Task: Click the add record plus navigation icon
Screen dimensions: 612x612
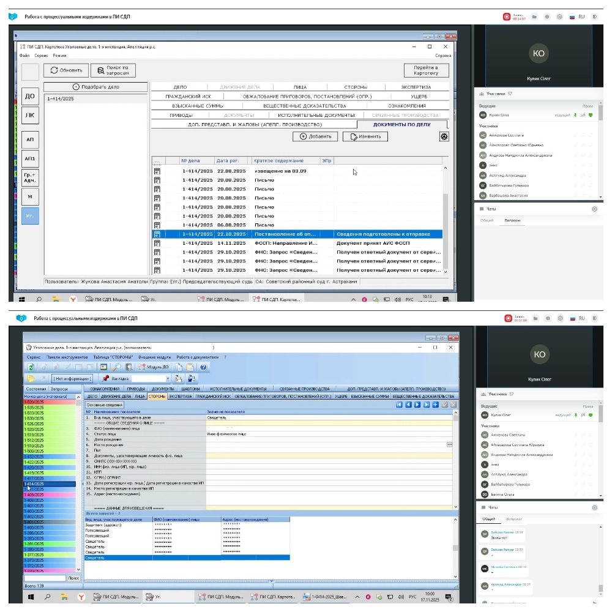Action: [x=435, y=405]
